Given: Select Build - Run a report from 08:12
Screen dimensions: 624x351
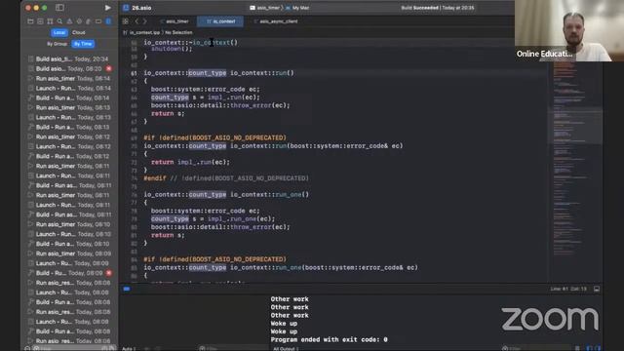Looking at the screenshot, I should 69,156.
